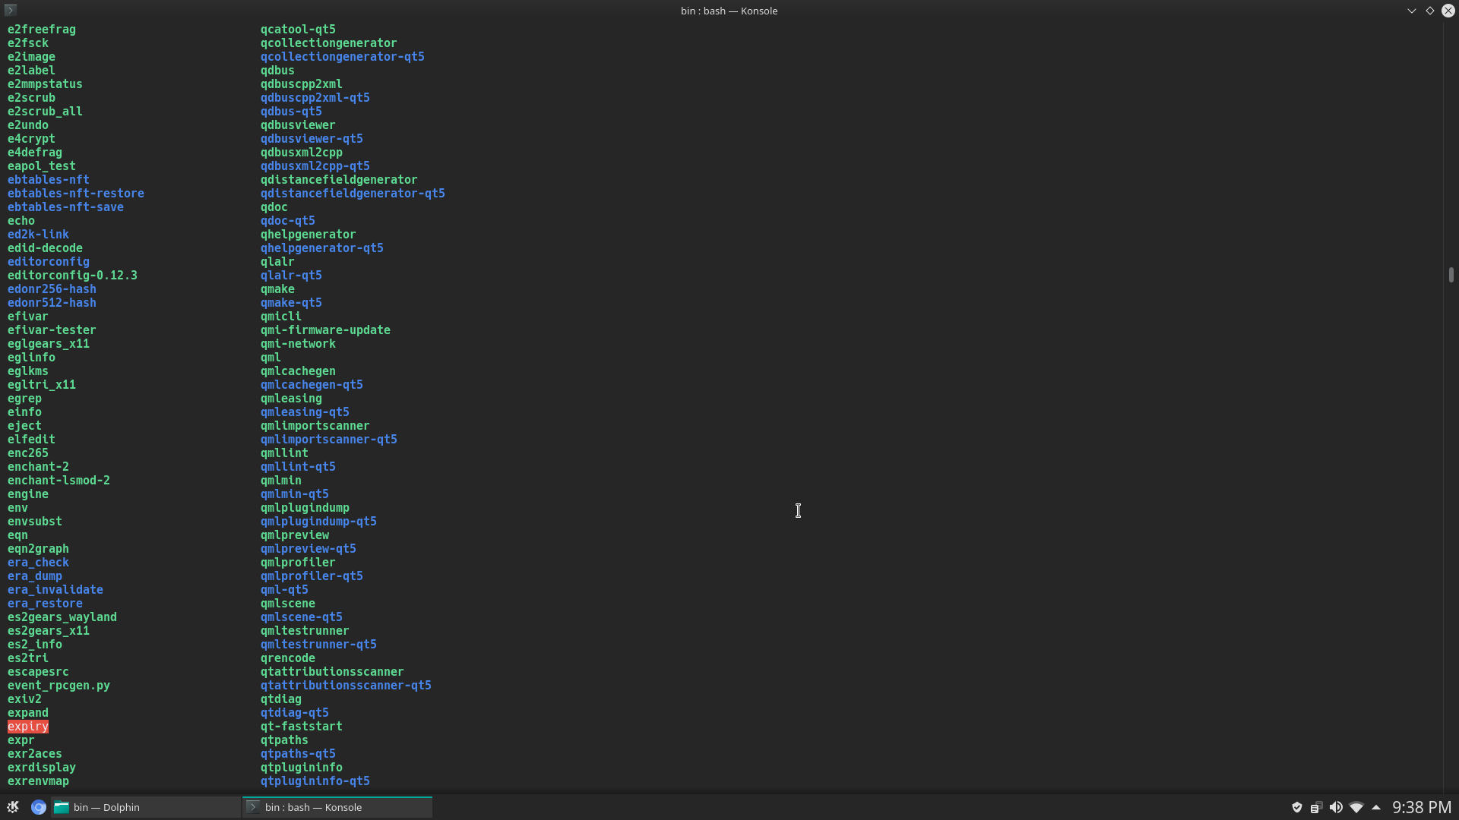Click the e2scrub_all entry
This screenshot has width=1459, height=820.
(x=45, y=112)
